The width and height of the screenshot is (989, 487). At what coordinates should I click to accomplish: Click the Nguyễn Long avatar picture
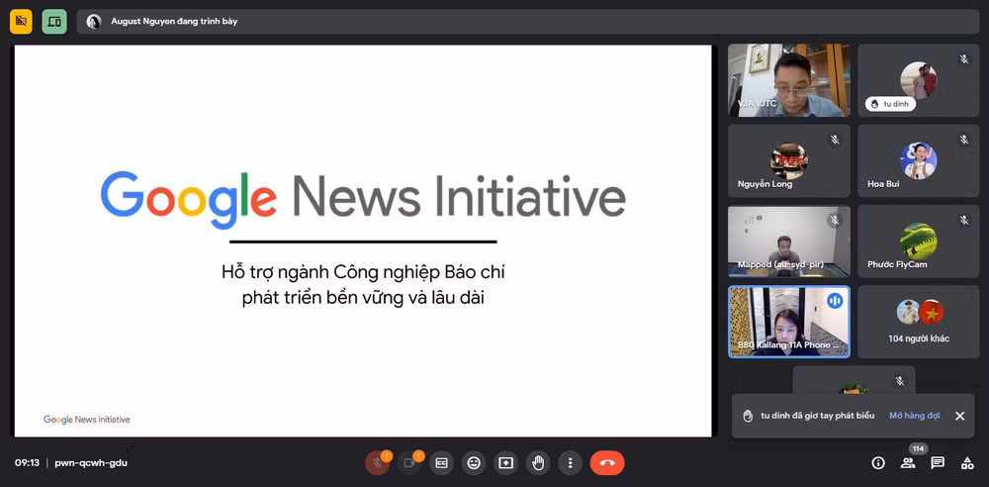point(789,161)
